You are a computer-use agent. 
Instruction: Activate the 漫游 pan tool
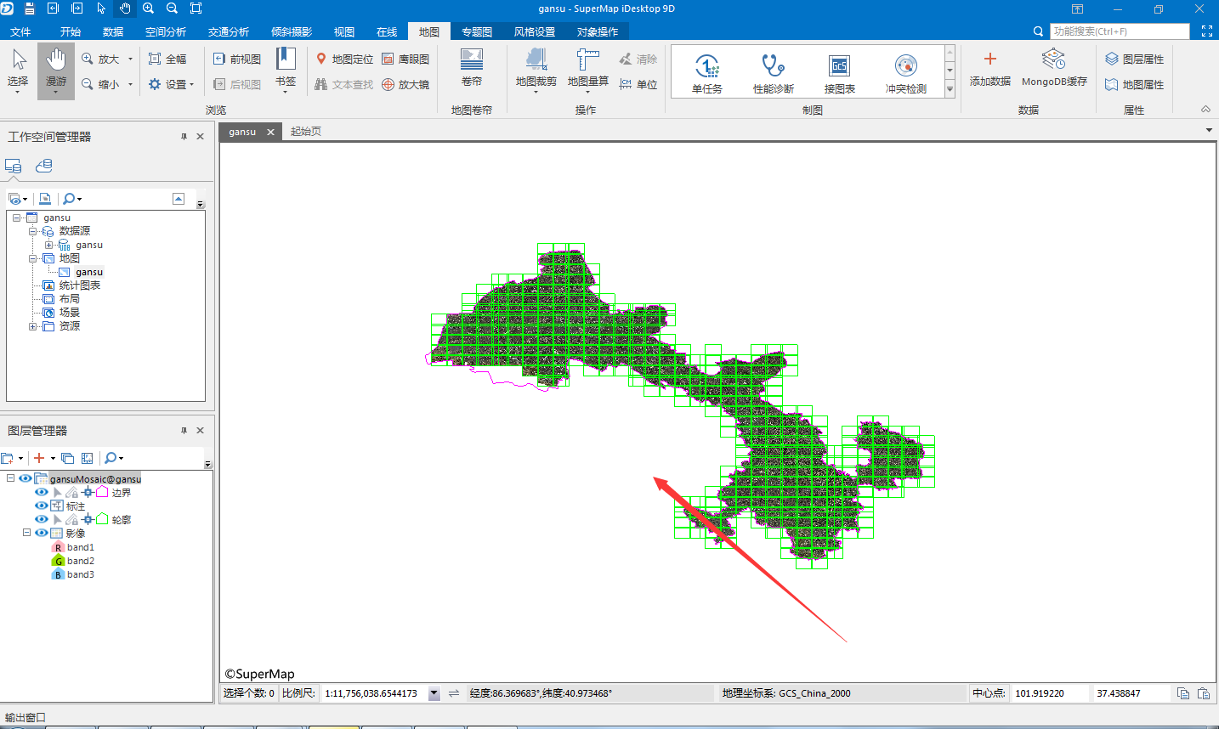(x=56, y=70)
